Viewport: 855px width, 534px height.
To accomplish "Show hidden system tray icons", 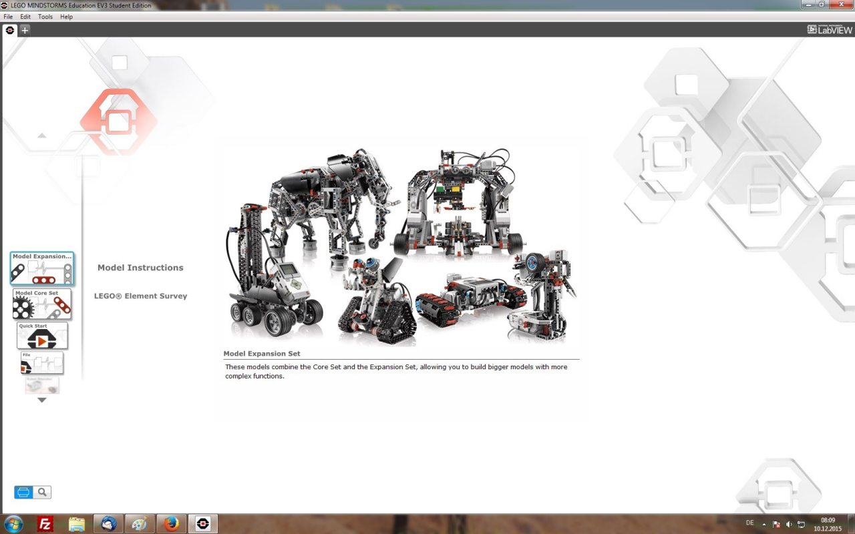I will [764, 525].
